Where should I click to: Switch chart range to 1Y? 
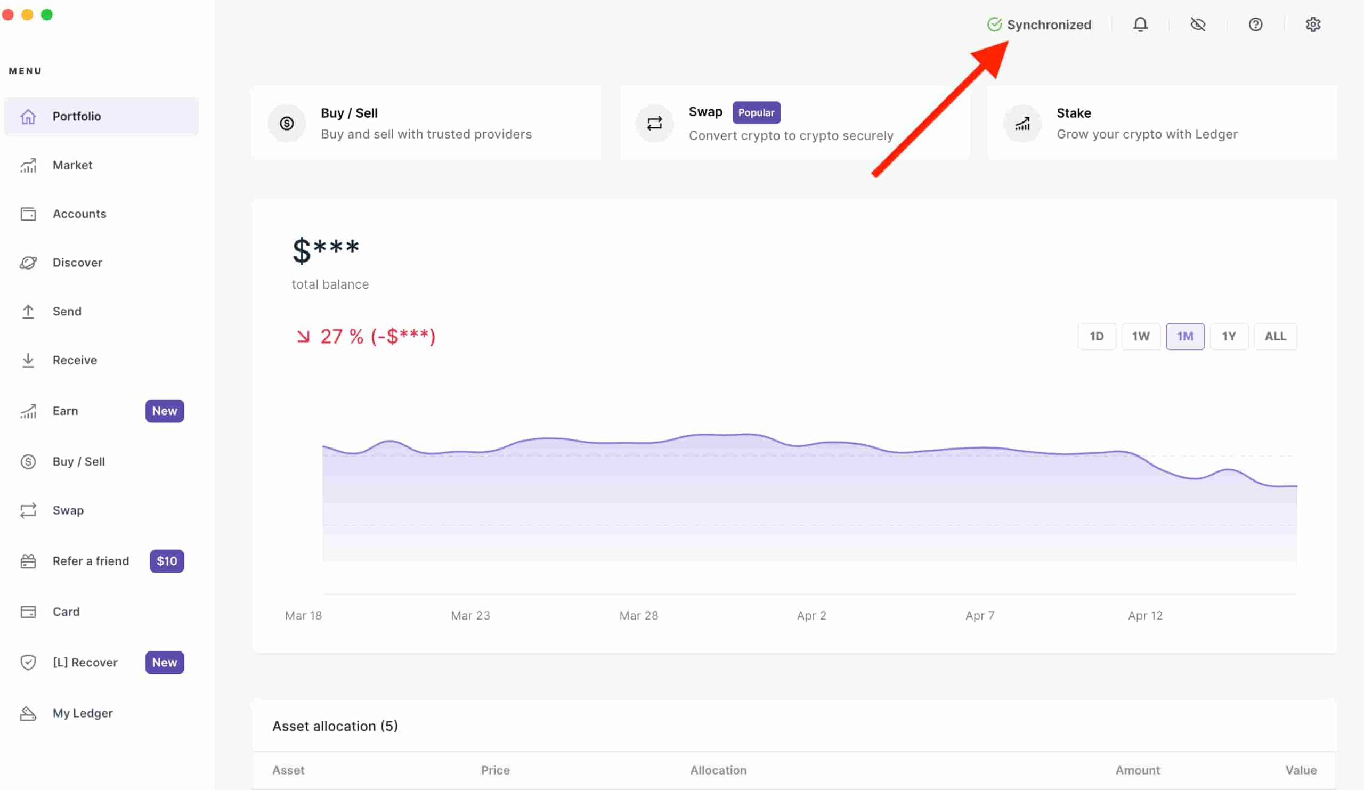pyautogui.click(x=1228, y=336)
